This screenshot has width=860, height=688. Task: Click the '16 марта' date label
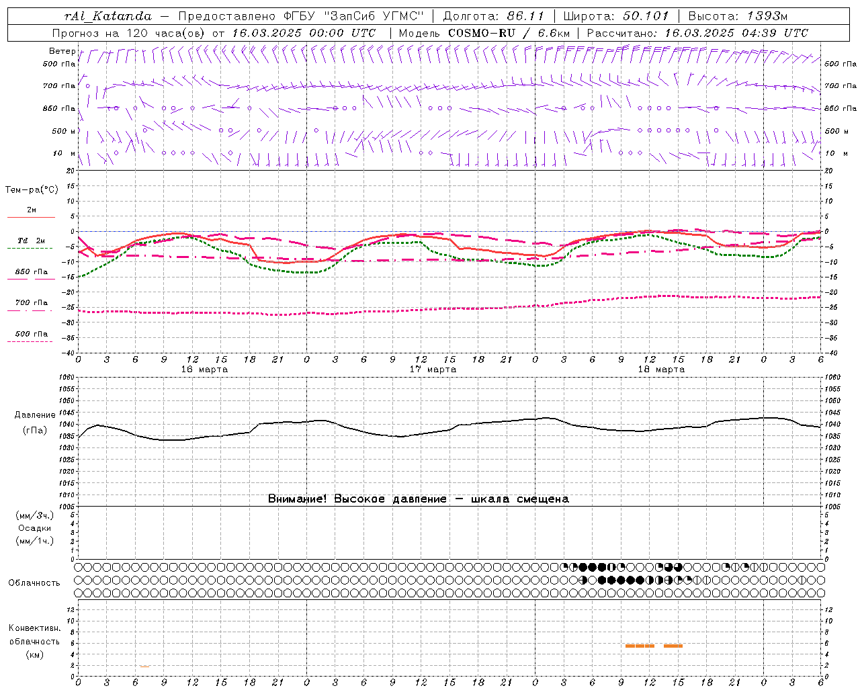[204, 370]
